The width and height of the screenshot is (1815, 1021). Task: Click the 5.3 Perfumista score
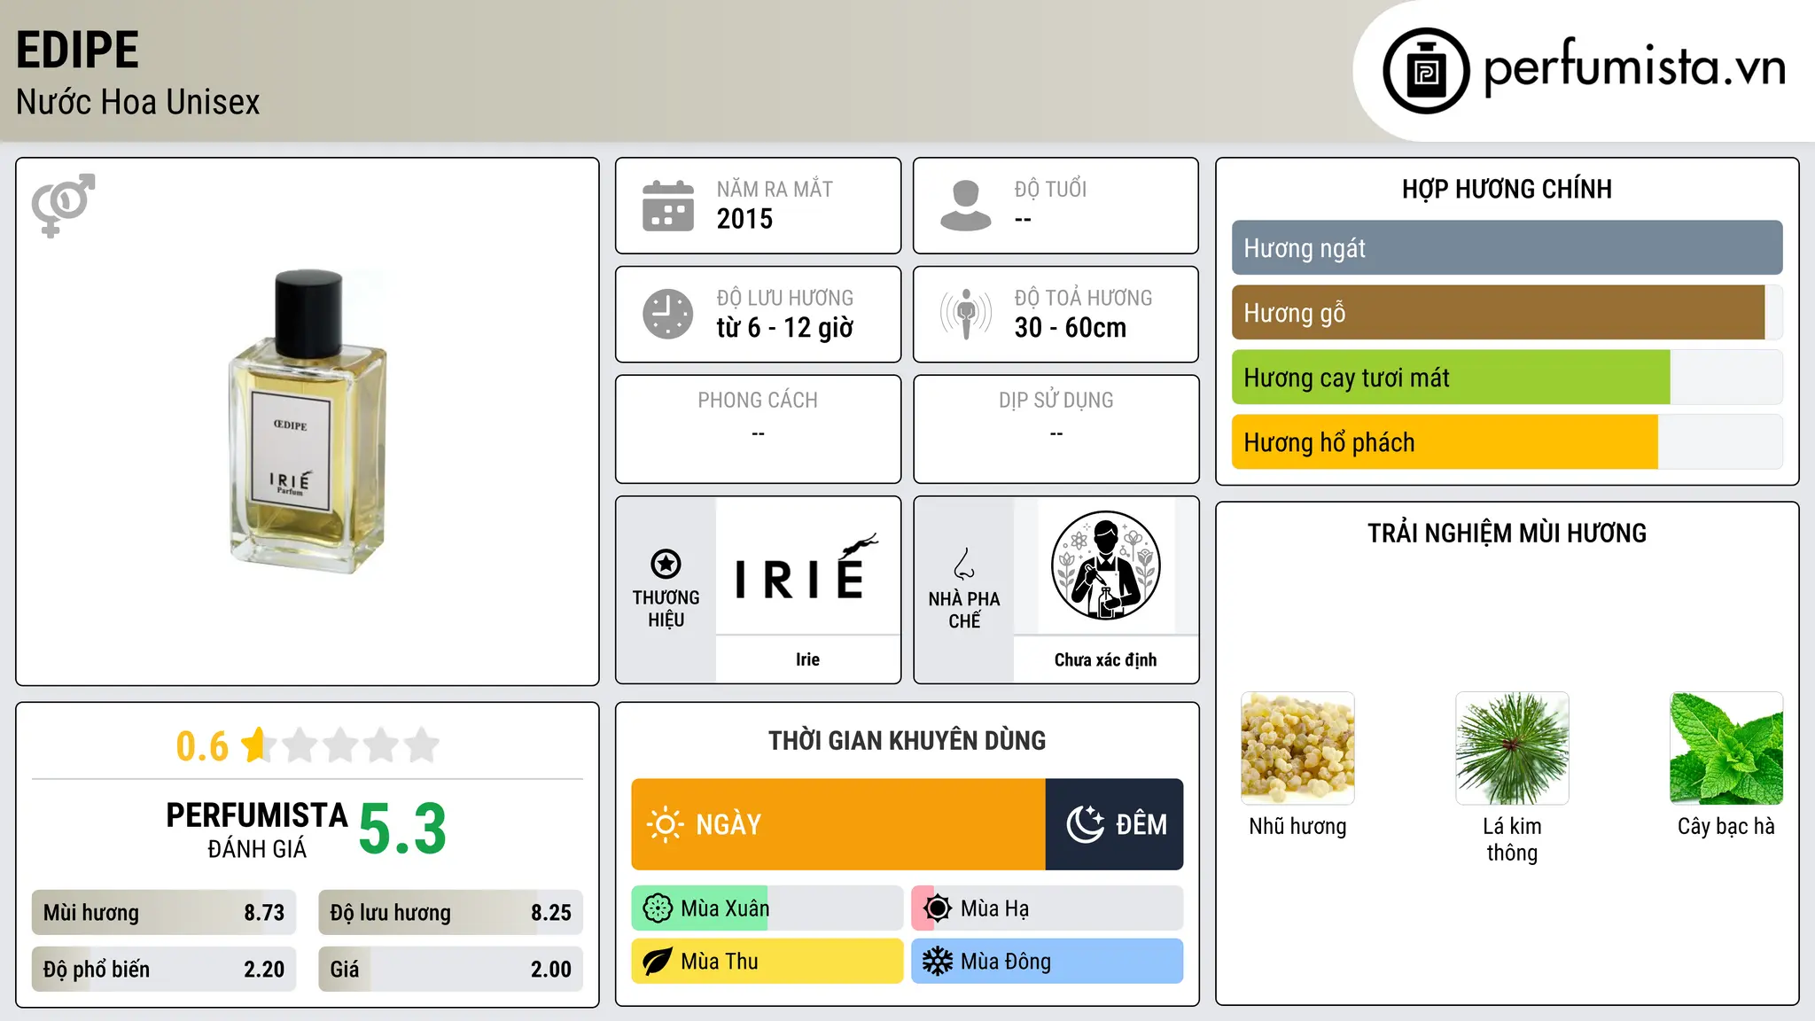(x=402, y=829)
